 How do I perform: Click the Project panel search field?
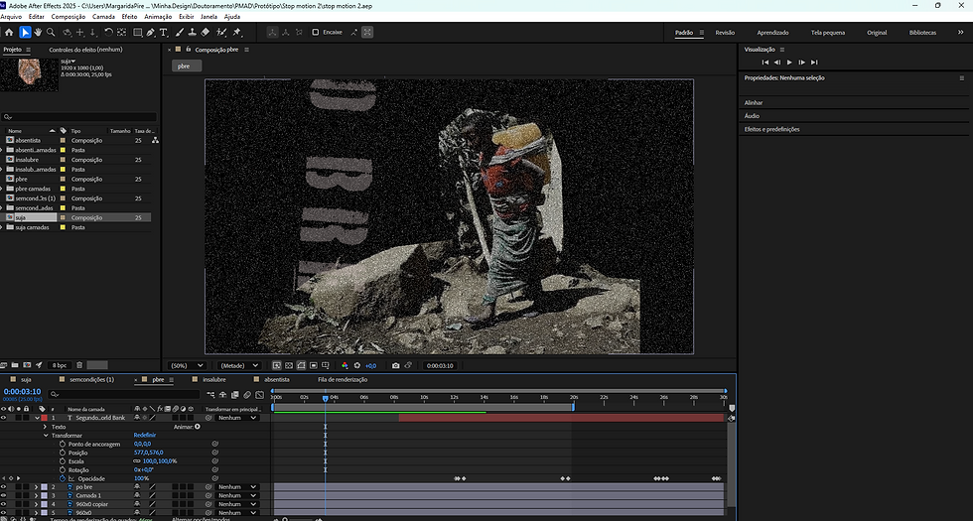pyautogui.click(x=79, y=117)
